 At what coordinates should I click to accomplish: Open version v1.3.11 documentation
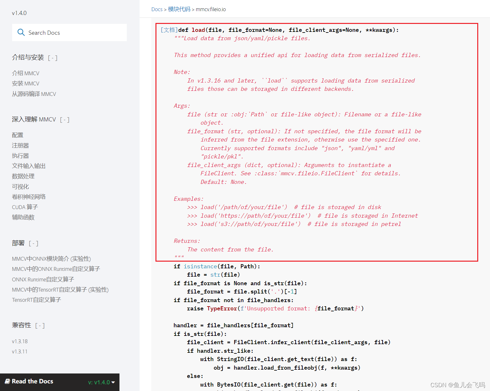(19, 351)
